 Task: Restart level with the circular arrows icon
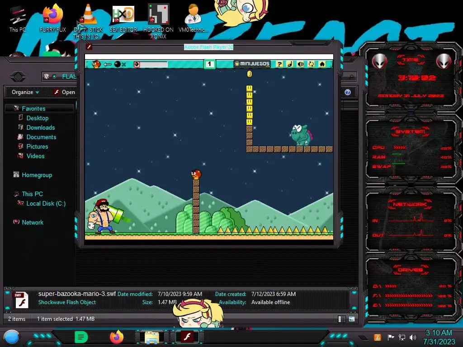[311, 64]
